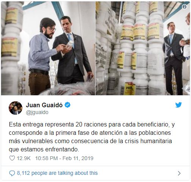This screenshot has width=191, height=182.
Task: Like the tweet with the heart icon
Action: (12, 158)
